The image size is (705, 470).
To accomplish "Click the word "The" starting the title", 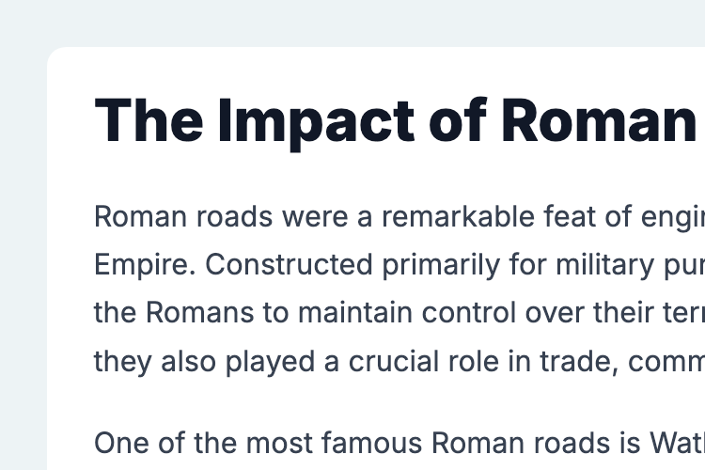I will point(149,120).
